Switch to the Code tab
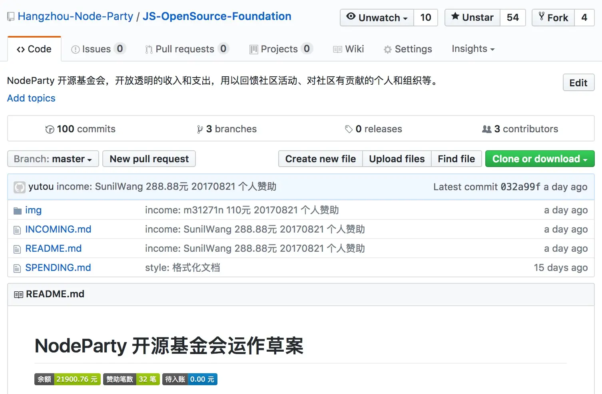Screen dimensions: 602x394 (x=34, y=49)
